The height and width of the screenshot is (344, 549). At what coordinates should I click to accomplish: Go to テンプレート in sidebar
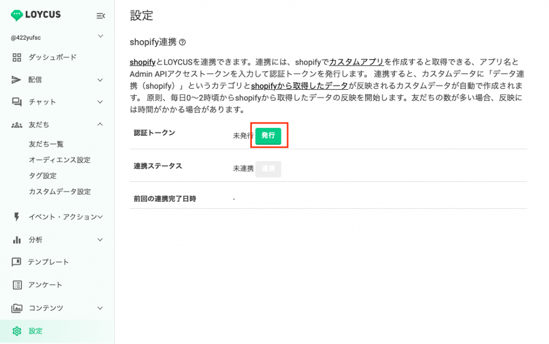tap(48, 262)
